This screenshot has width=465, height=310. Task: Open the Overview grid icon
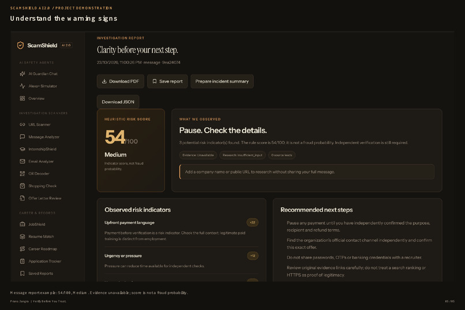tap(22, 98)
